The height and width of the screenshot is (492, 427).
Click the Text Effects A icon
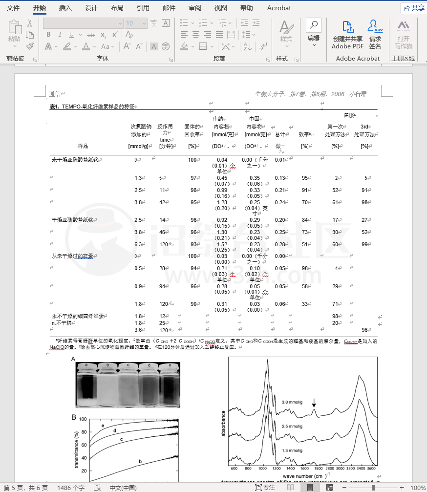pos(48,47)
